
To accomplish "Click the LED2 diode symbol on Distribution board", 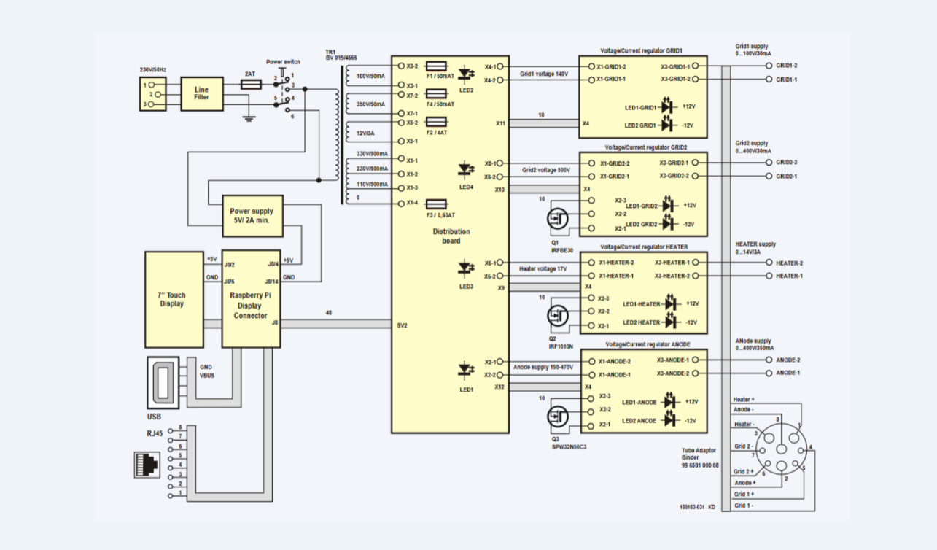I will click(x=467, y=74).
